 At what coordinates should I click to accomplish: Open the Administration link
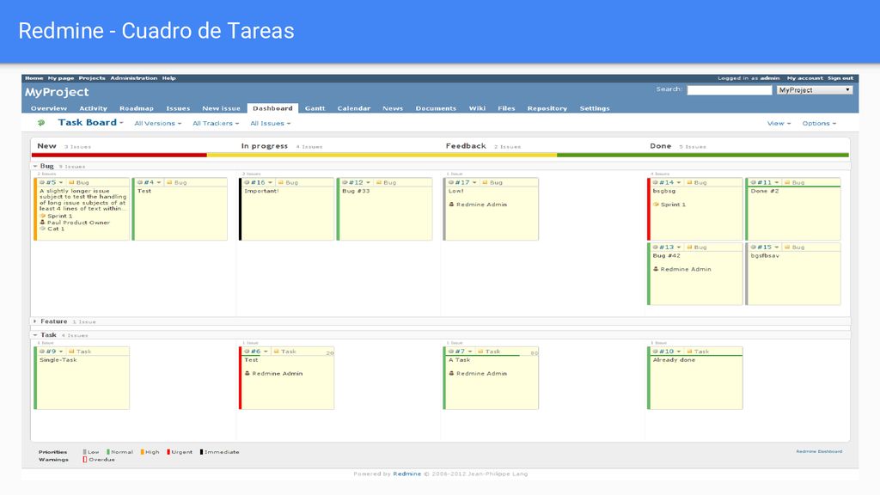pos(133,78)
